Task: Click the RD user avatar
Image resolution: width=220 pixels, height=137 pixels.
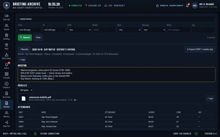Action: click(195, 5)
